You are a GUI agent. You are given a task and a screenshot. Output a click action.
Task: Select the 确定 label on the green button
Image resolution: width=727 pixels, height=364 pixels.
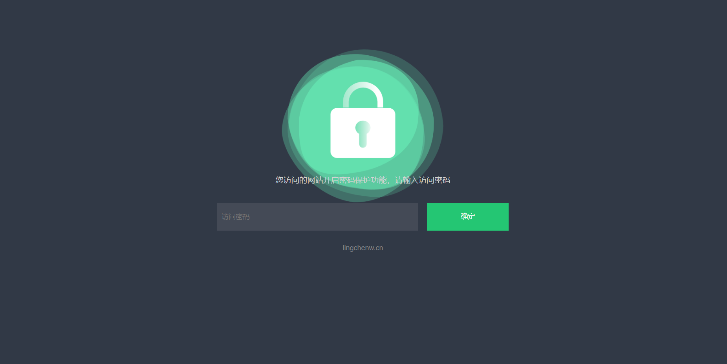pos(468,217)
